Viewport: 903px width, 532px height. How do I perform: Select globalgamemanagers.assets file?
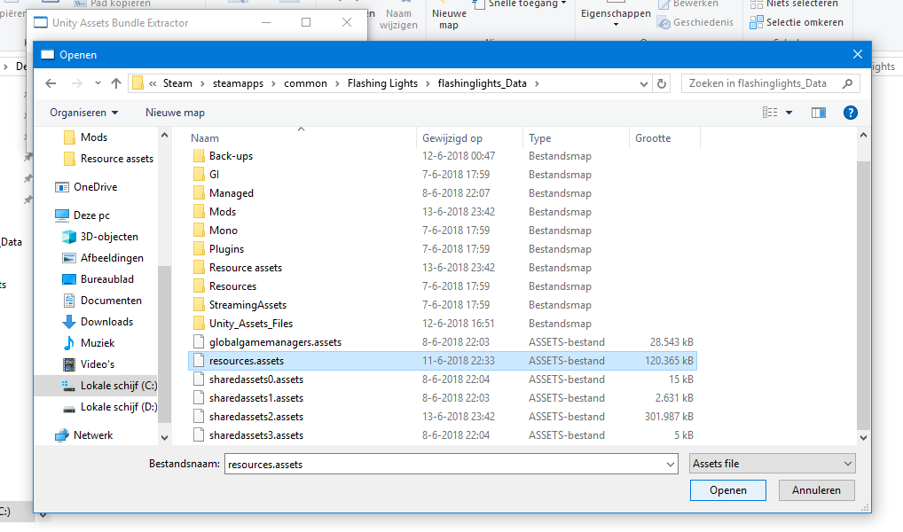coord(275,342)
